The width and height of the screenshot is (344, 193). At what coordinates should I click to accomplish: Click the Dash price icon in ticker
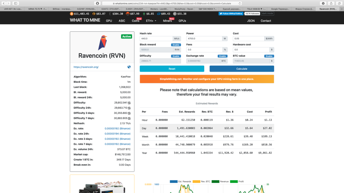coord(159,14)
